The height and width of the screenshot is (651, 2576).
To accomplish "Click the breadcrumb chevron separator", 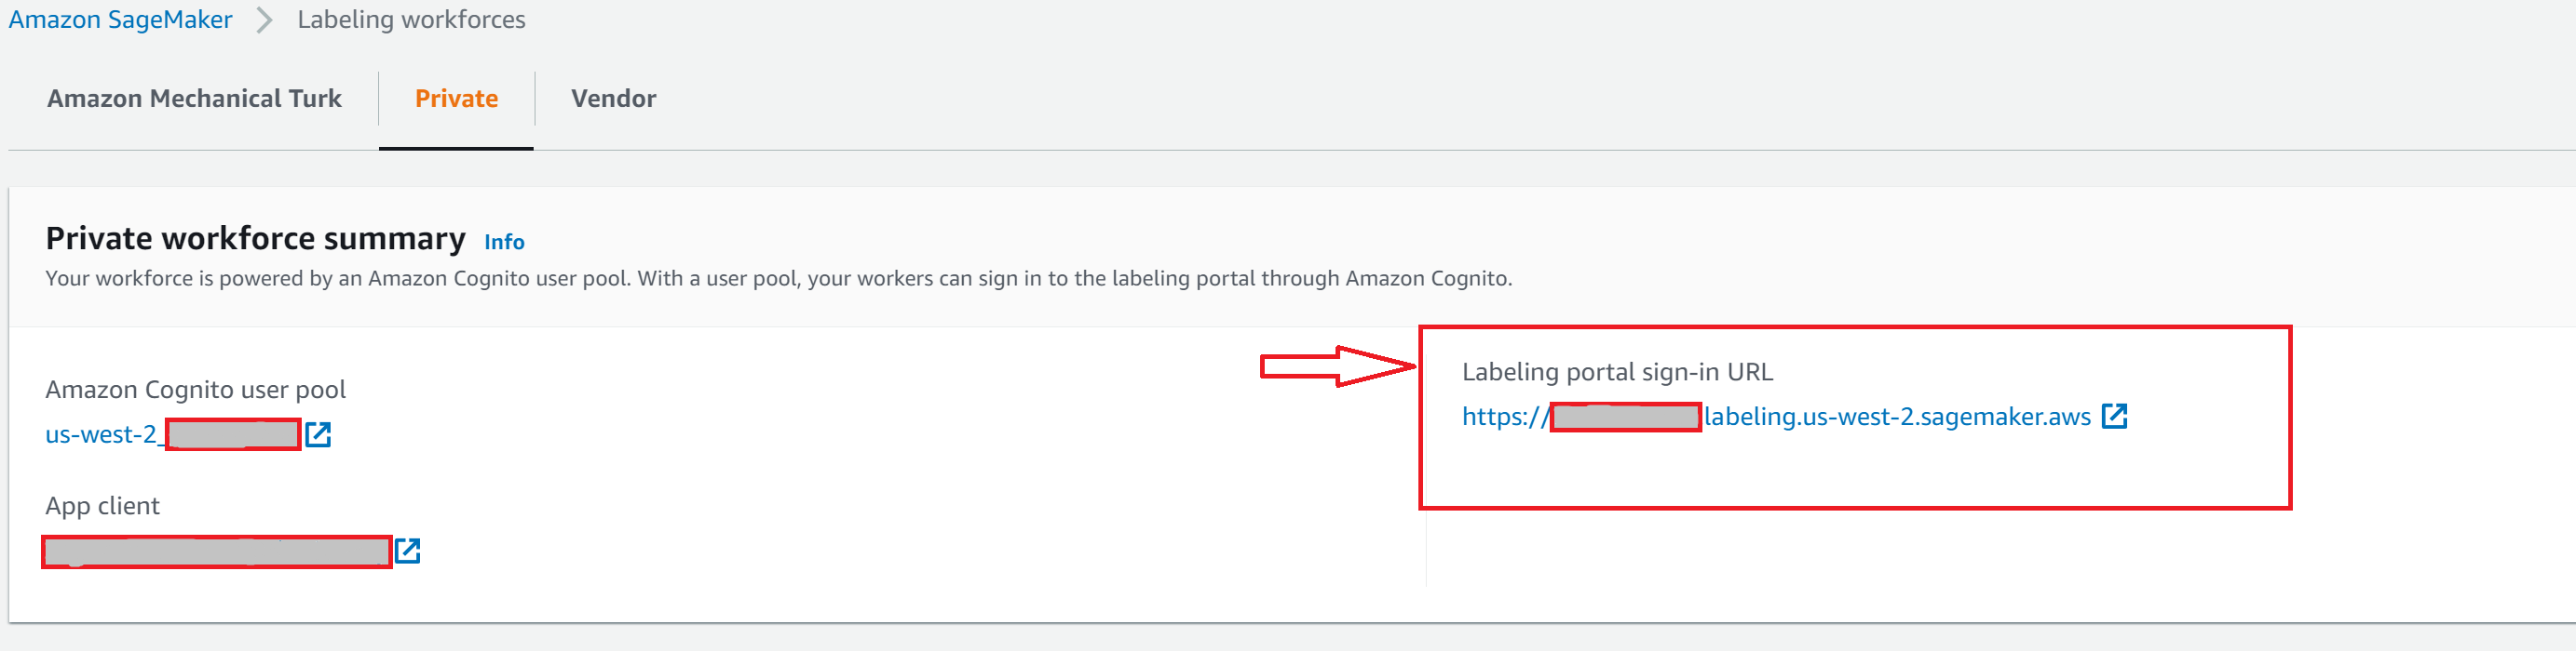I will 264,20.
